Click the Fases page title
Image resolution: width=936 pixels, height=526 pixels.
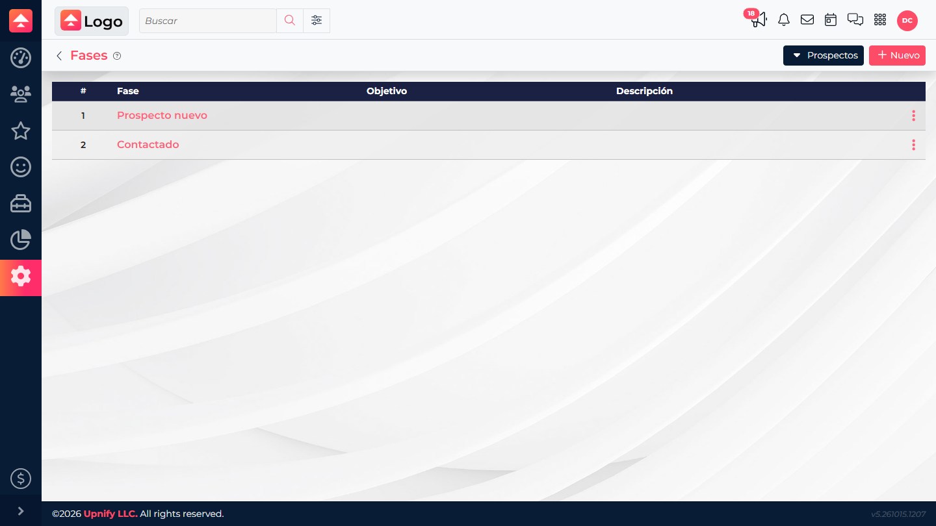(x=89, y=56)
